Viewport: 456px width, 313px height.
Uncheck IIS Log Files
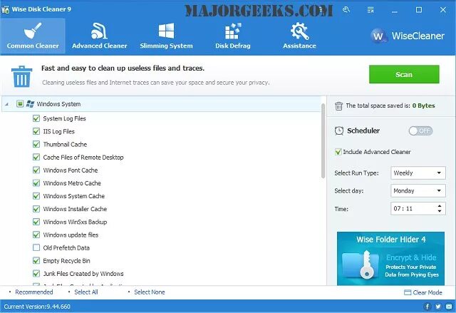coord(36,131)
